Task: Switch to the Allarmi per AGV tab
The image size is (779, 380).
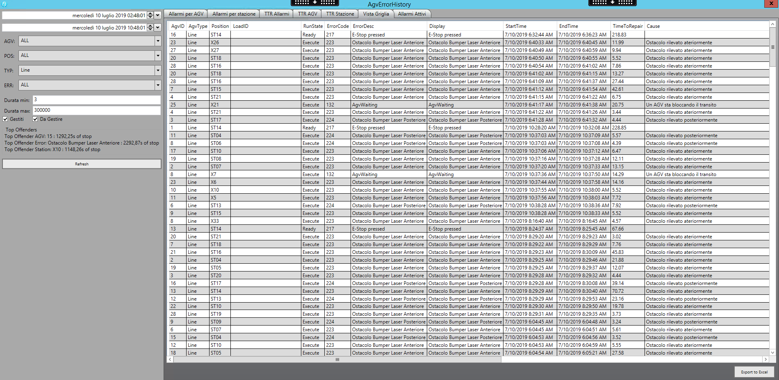Action: point(186,14)
